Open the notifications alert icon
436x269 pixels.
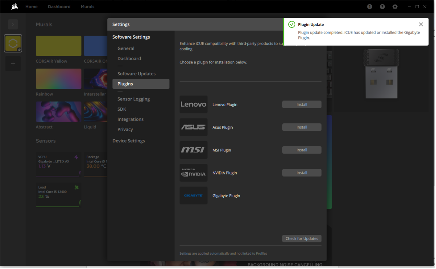click(x=369, y=7)
